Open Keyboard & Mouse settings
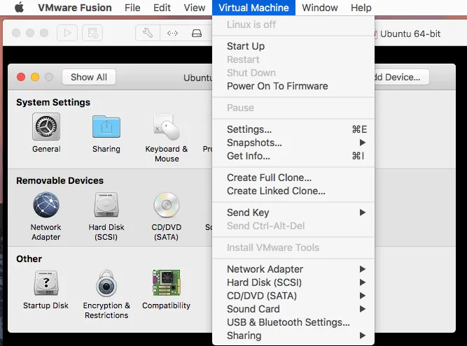Image resolution: width=467 pixels, height=346 pixels. point(167,127)
